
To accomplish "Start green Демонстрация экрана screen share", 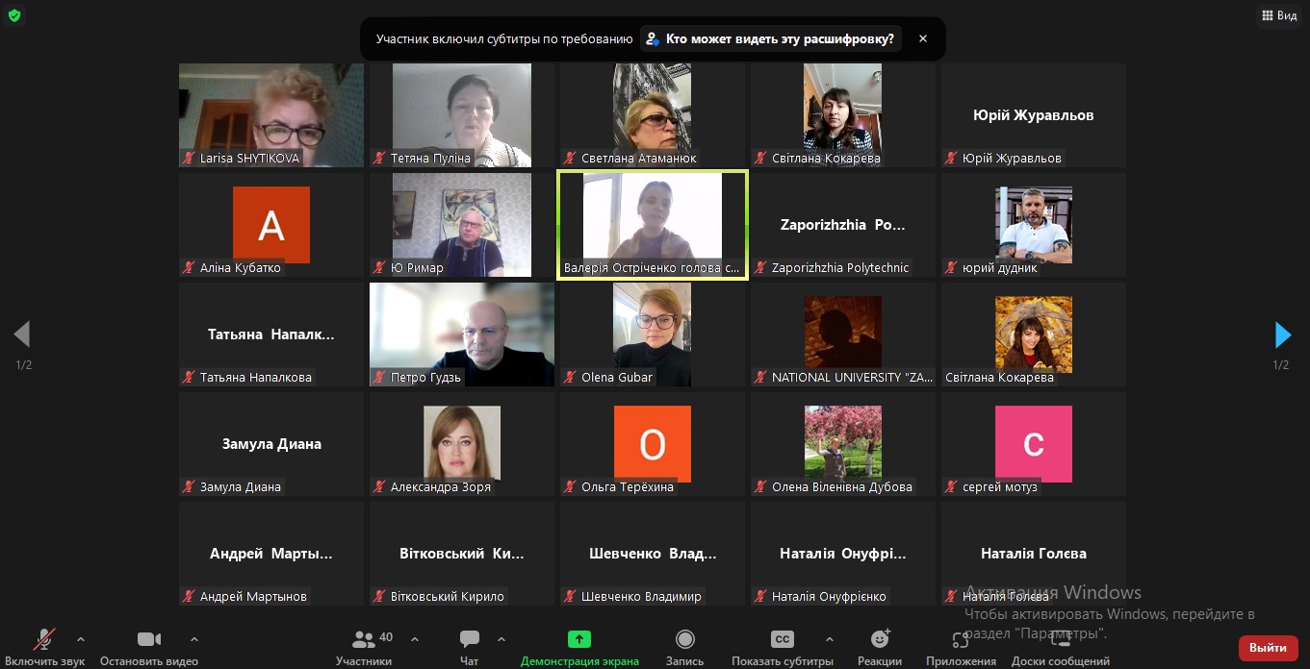I will [579, 640].
